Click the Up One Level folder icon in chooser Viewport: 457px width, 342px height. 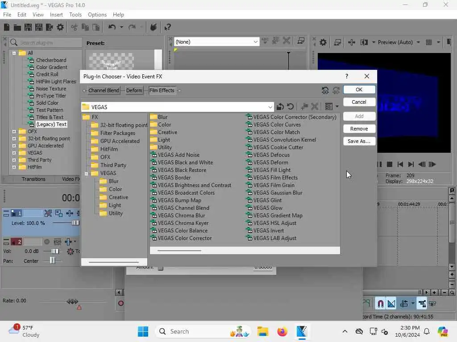(x=280, y=107)
